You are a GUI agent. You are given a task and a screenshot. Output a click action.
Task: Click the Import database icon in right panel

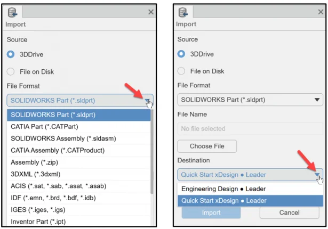pos(183,12)
